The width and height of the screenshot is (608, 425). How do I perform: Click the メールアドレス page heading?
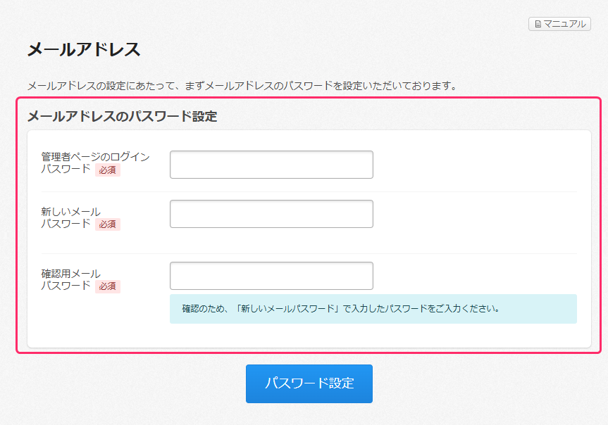[x=84, y=49]
